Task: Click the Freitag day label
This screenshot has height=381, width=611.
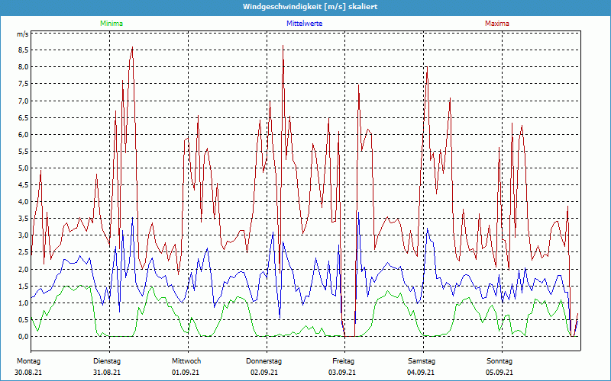Action: (x=343, y=361)
